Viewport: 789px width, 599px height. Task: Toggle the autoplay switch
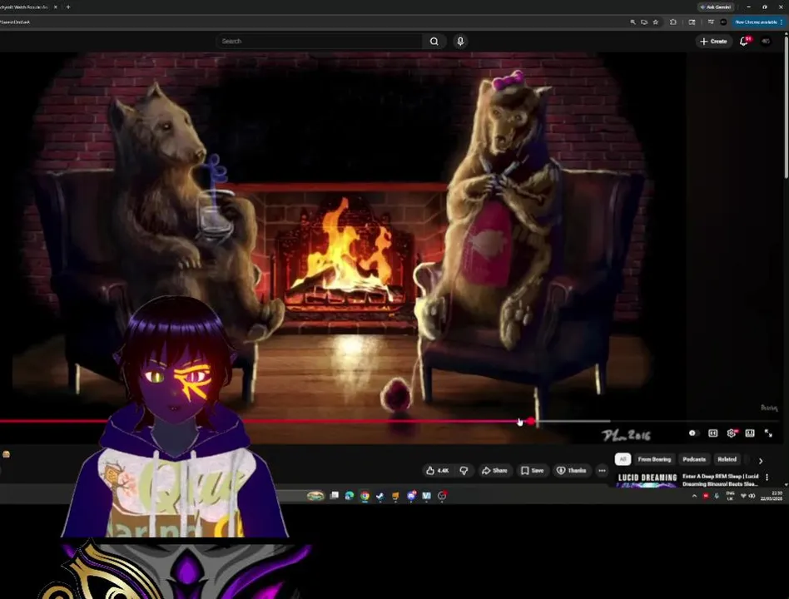693,433
